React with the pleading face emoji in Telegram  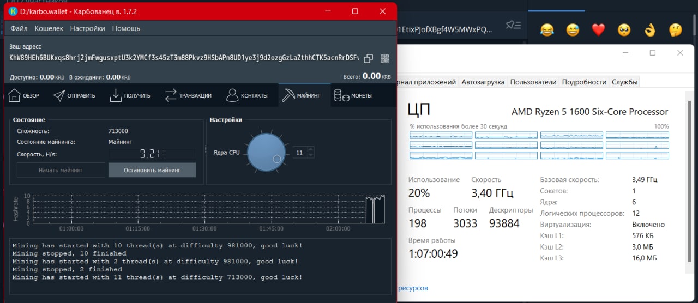[x=624, y=30]
